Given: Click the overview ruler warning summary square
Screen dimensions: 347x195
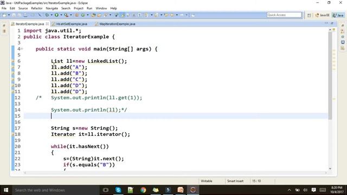Looking at the screenshot, I should 334,29.
